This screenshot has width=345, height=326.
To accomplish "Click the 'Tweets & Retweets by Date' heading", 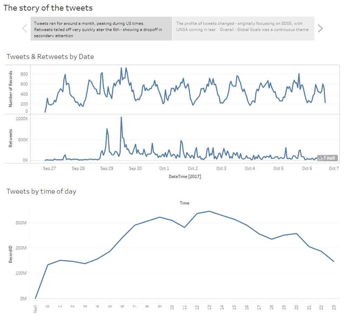I will point(50,57).
